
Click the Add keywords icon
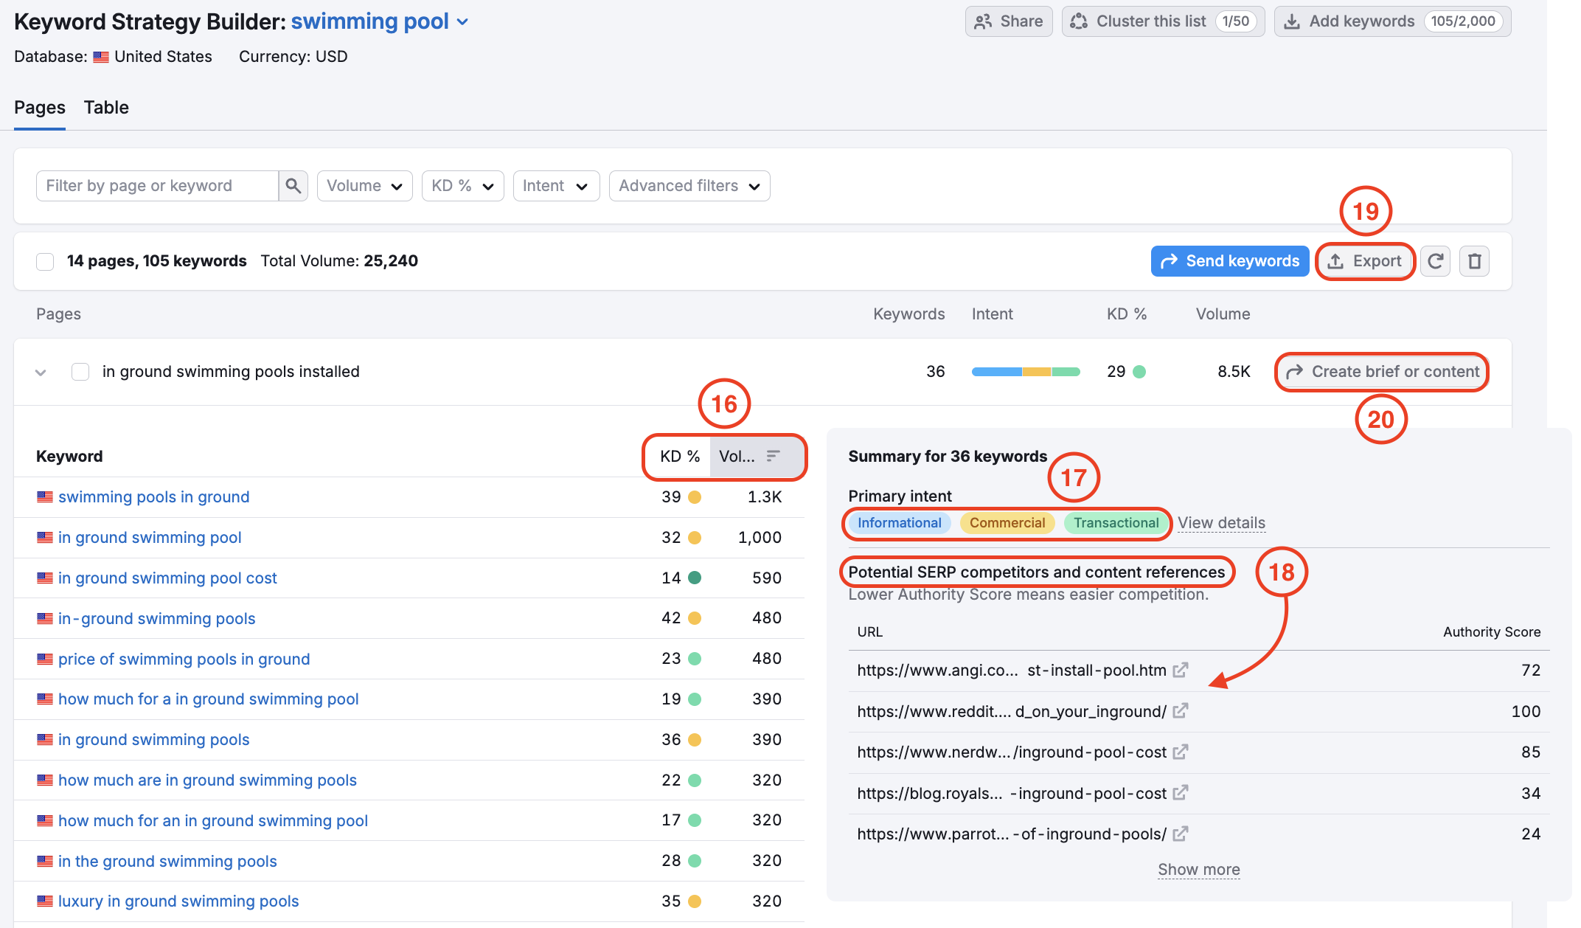click(x=1292, y=21)
